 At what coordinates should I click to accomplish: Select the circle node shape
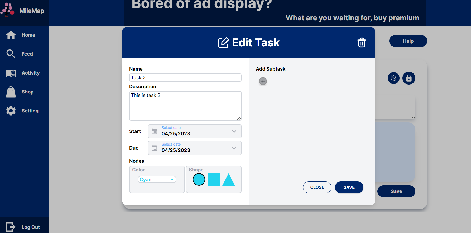199,180
